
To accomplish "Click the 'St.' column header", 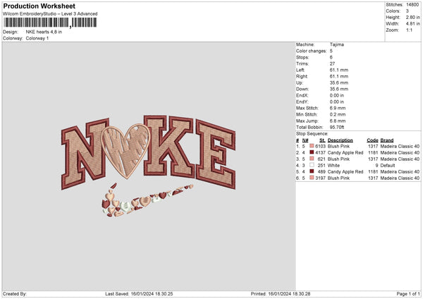I will coord(322,140).
